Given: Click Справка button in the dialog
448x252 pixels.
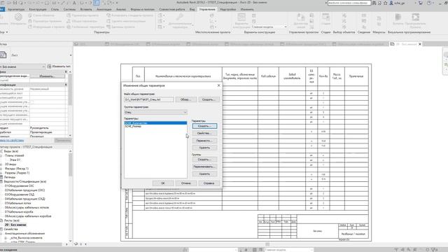Looking at the screenshot, I should tap(209, 183).
